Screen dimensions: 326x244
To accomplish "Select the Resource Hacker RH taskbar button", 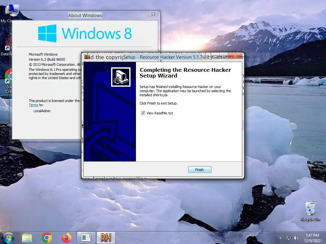I will [x=106, y=238].
